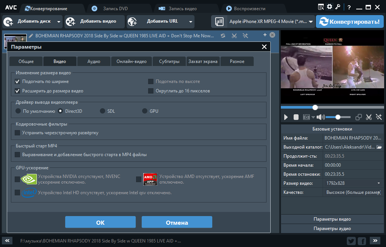Screen dimensions: 386x247
Task: Check the MP4 fast start alignment option
Action: click(17, 155)
